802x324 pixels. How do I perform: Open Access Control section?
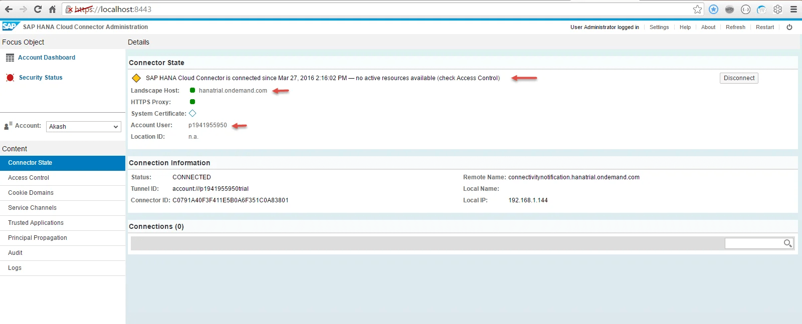coord(63,178)
